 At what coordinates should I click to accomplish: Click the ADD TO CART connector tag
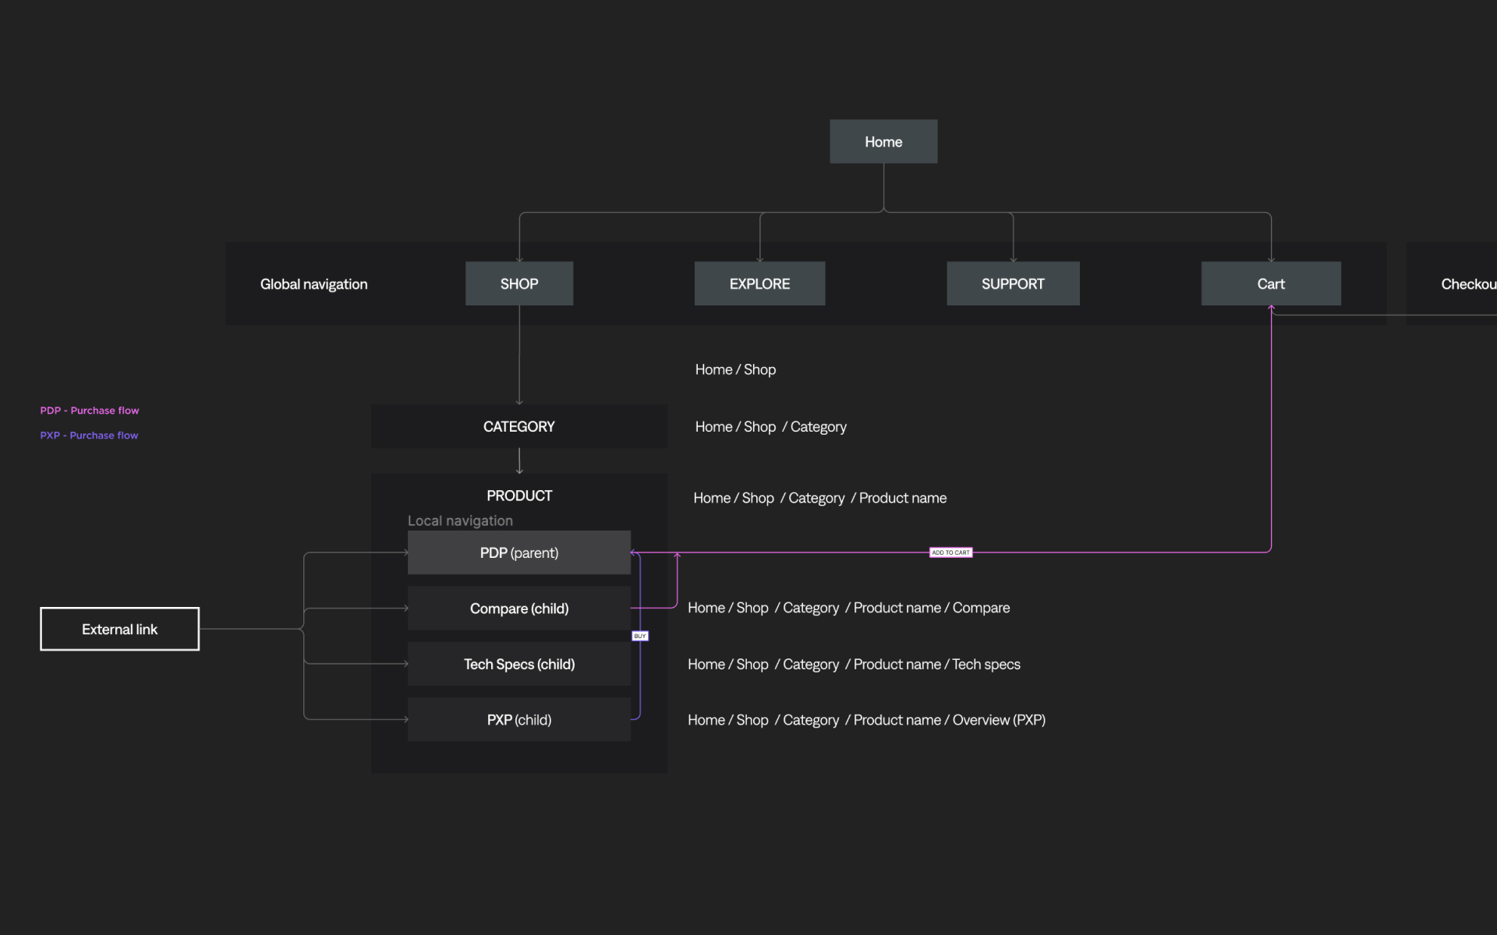(950, 552)
